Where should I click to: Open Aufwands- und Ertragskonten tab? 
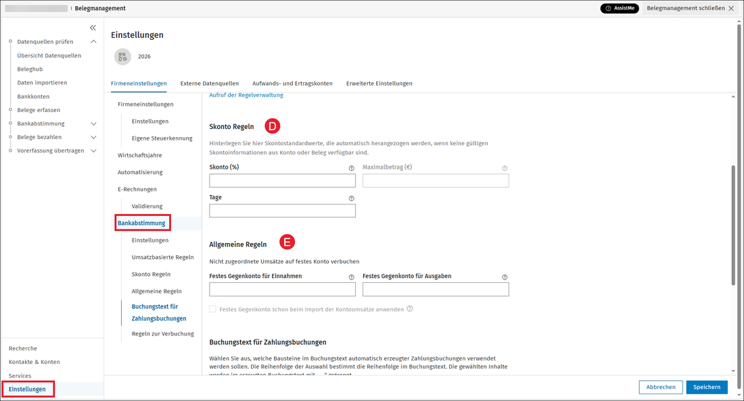(292, 83)
